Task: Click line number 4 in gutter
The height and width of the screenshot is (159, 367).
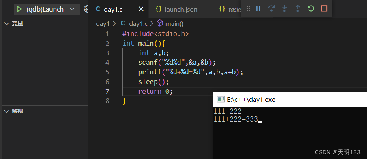Action: pos(107,63)
